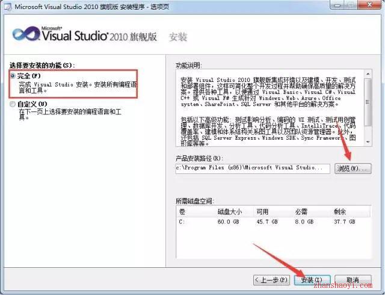Click the 磁盘大小 column header
The height and width of the screenshot is (295, 385).
click(234, 212)
